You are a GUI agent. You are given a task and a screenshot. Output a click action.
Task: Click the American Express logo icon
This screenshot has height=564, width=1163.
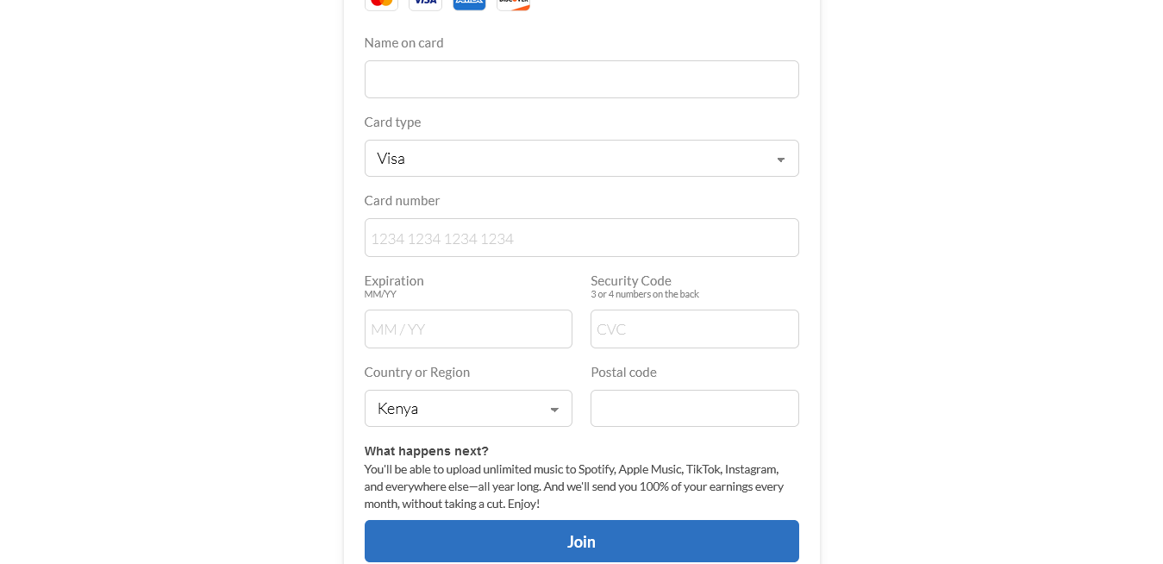[469, 3]
